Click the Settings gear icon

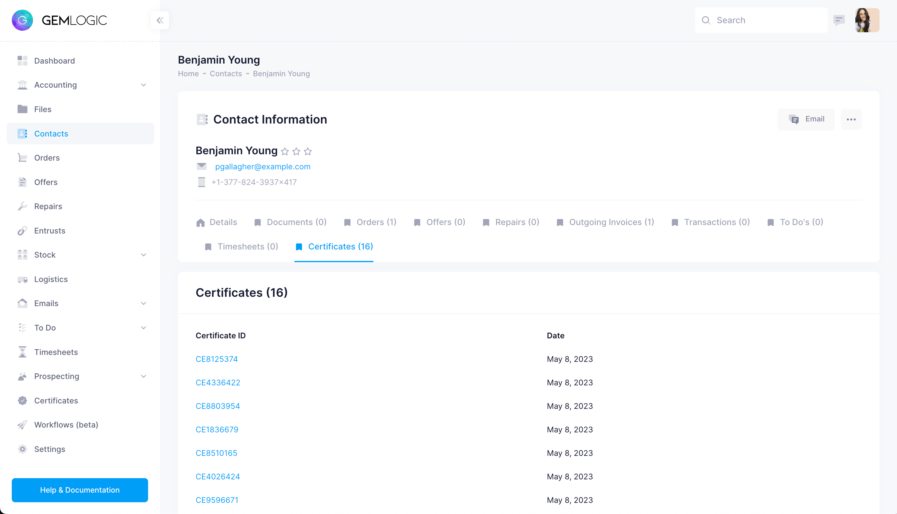click(22, 449)
